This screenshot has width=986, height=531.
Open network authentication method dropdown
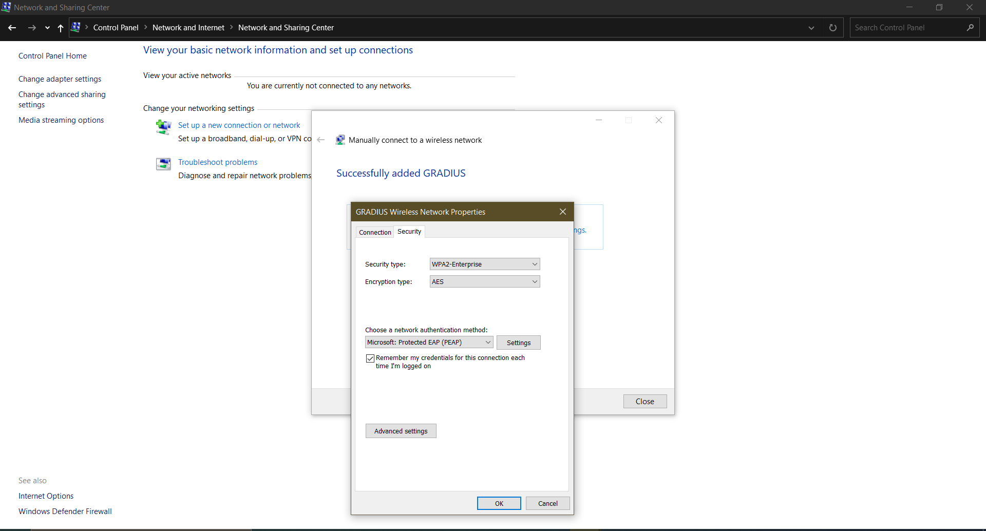(429, 342)
